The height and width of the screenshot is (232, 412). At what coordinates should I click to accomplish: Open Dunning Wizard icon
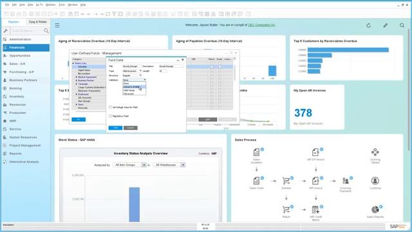[375, 152]
